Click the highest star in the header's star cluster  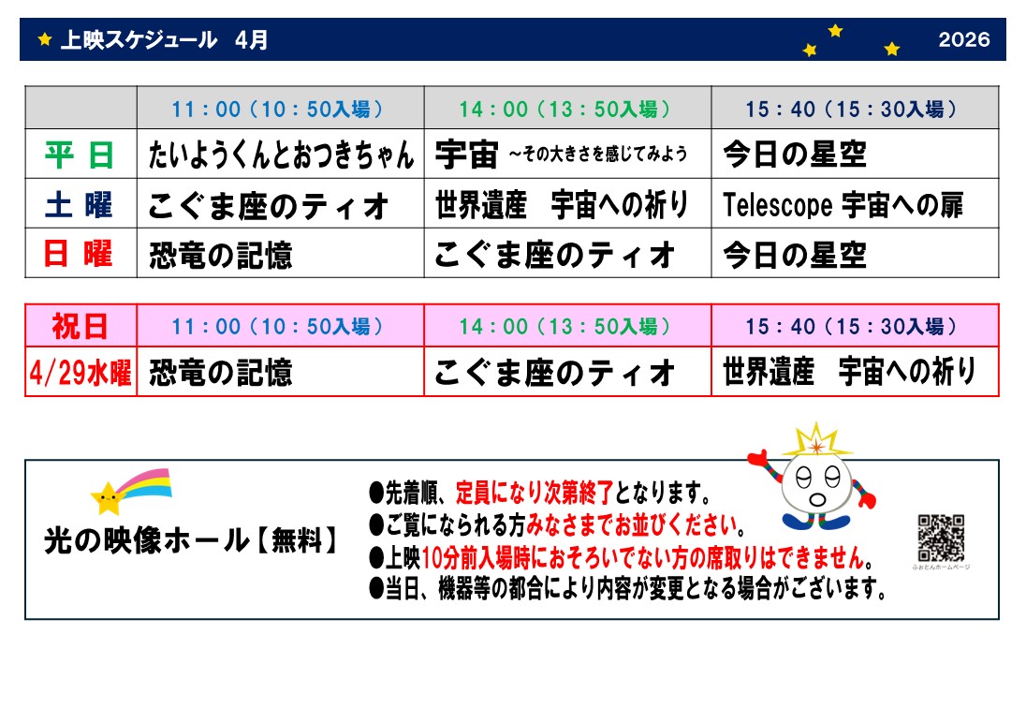[x=835, y=31]
